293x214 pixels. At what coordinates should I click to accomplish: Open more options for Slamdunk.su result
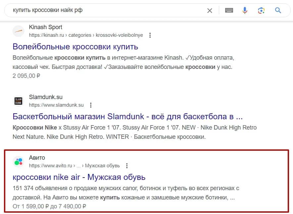(91, 105)
